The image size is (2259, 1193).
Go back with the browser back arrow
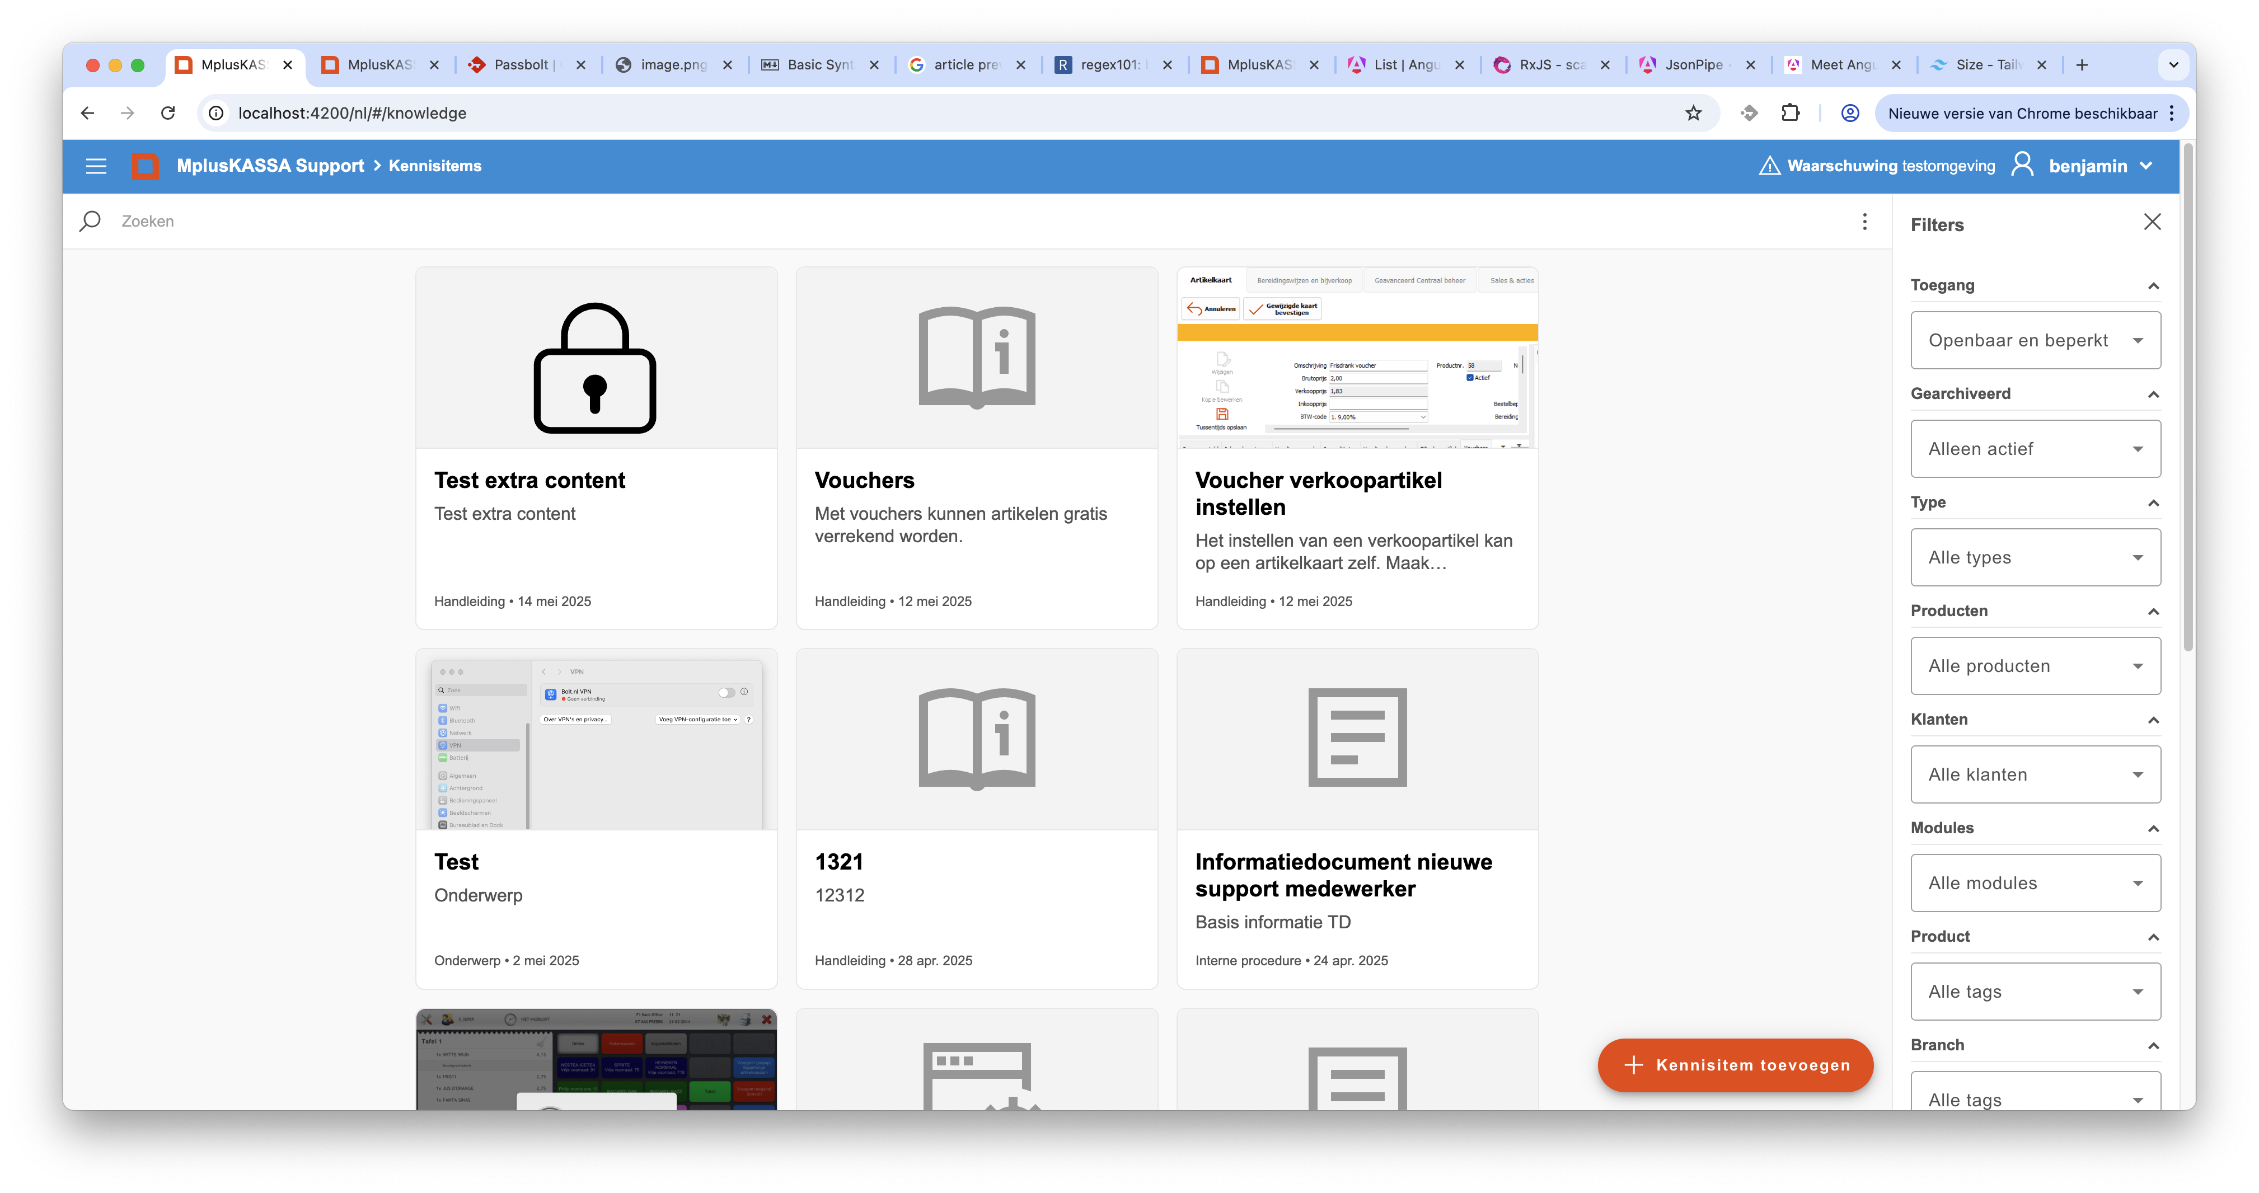click(x=87, y=113)
